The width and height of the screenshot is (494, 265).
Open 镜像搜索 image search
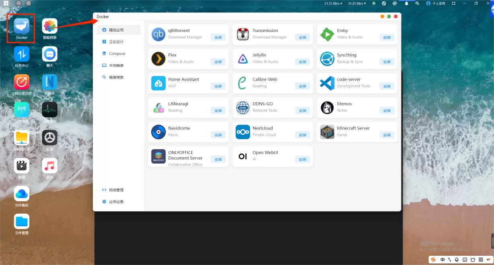(116, 77)
